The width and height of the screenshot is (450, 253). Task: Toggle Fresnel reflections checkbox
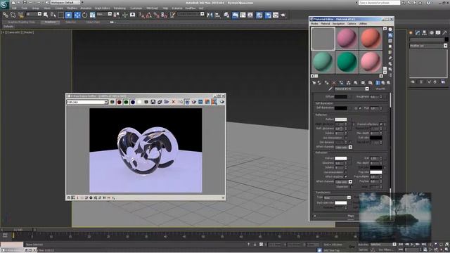point(381,124)
